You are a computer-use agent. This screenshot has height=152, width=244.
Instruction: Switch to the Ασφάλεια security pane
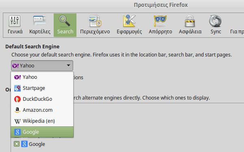tap(190, 25)
